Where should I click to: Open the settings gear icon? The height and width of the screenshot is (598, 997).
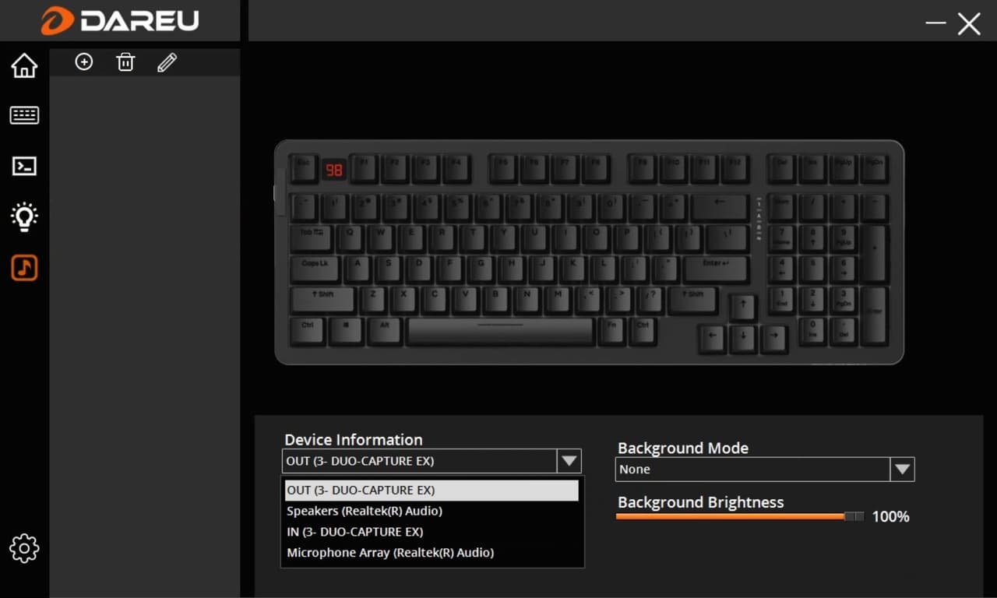click(24, 548)
